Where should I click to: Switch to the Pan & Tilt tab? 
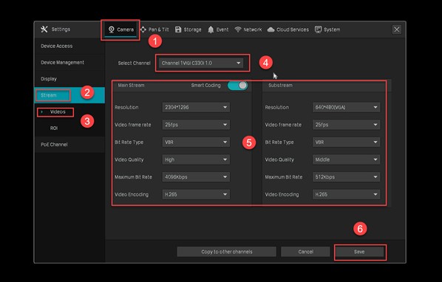pyautogui.click(x=154, y=30)
